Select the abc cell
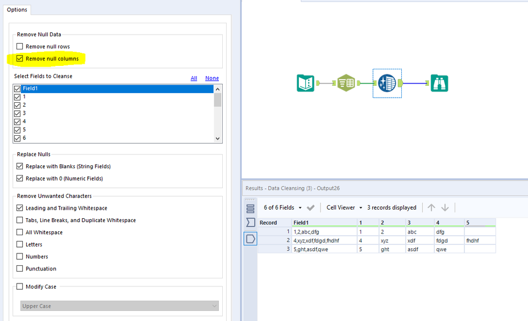Viewport: 528px width, 321px height. pos(420,232)
